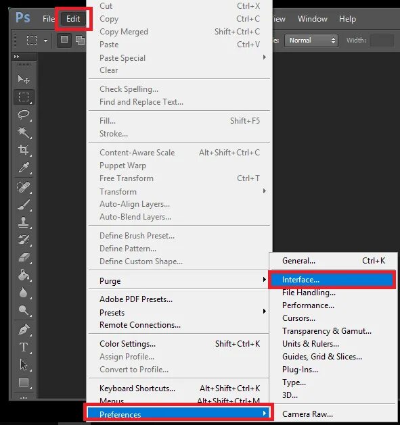The image size is (400, 425).
Task: Open General preferences
Action: click(333, 261)
